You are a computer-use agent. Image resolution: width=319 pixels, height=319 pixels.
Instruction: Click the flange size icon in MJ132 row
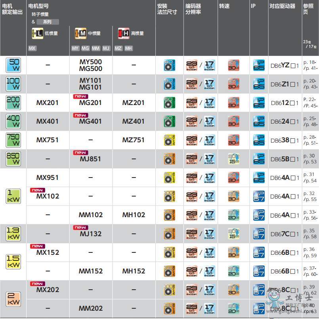[170, 234]
